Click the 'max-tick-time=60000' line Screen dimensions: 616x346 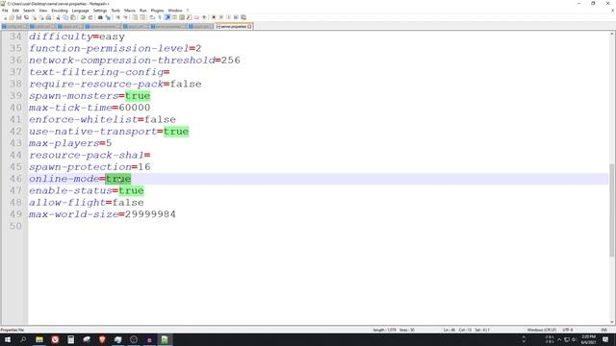click(x=90, y=108)
